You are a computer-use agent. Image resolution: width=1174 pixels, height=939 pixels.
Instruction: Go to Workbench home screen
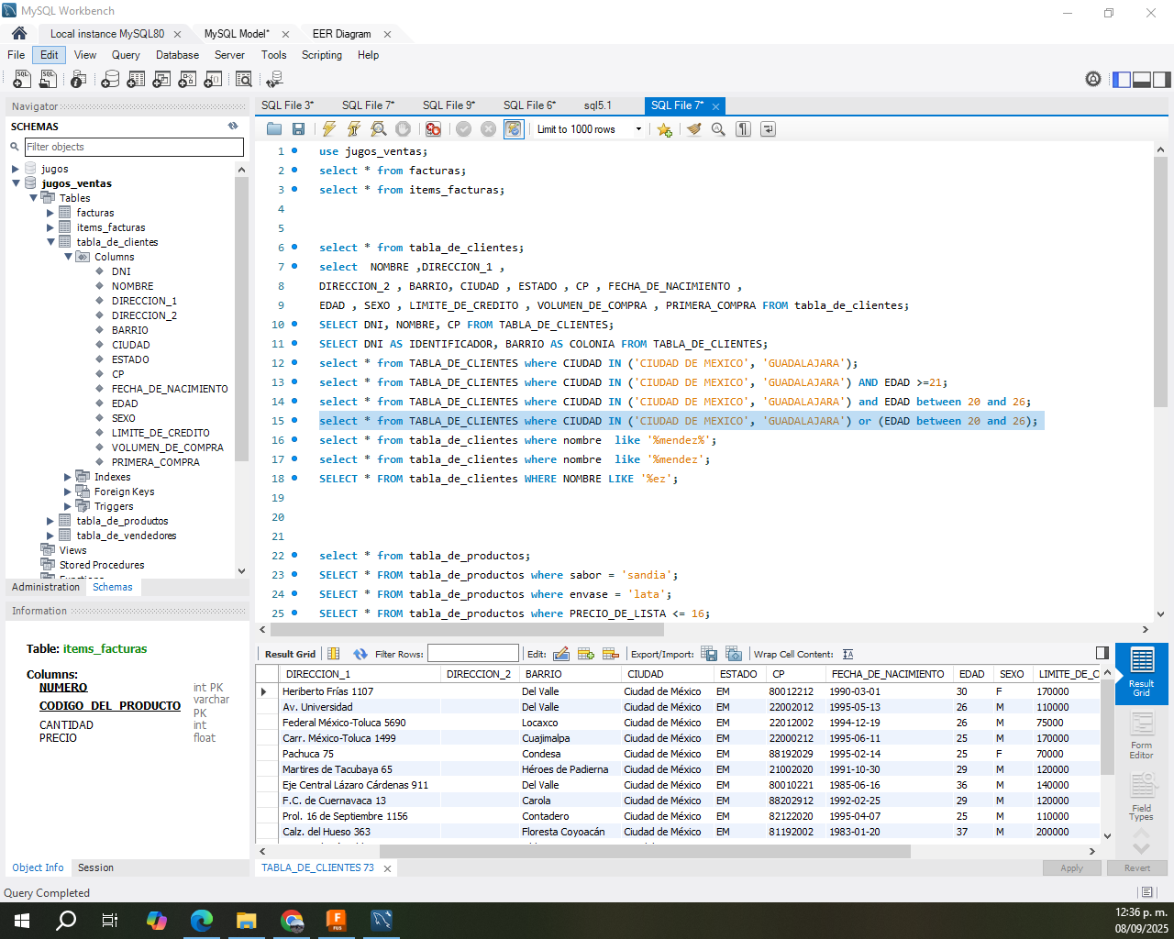point(19,33)
